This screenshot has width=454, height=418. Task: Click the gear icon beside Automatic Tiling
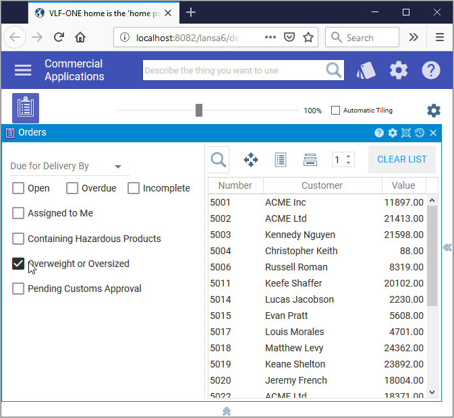pyautogui.click(x=434, y=111)
